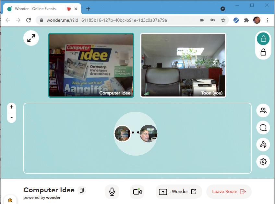The width and height of the screenshot is (275, 204).
Task: Switch to the Wonder - Online Events tab
Action: point(42,9)
